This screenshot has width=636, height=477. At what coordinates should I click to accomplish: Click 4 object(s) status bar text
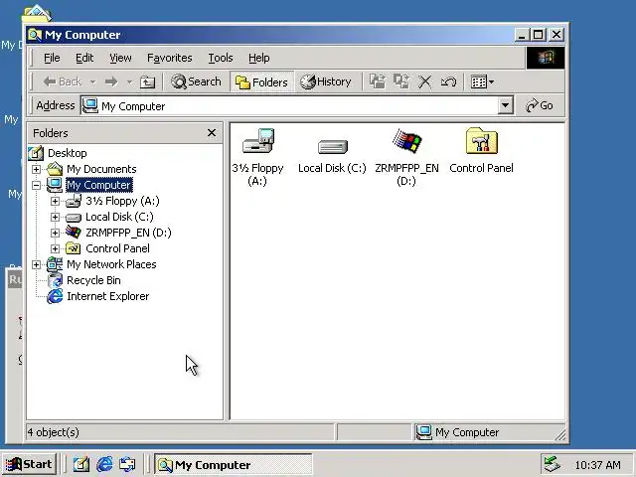tap(53, 432)
